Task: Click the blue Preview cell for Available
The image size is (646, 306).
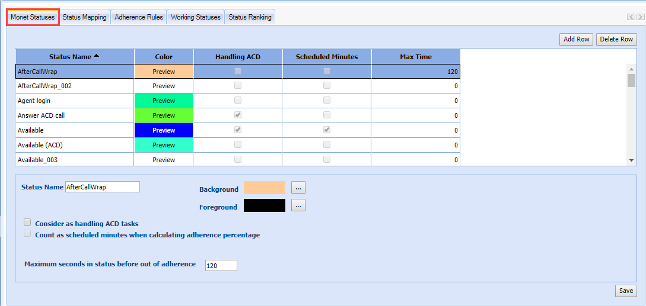Action: coord(164,130)
